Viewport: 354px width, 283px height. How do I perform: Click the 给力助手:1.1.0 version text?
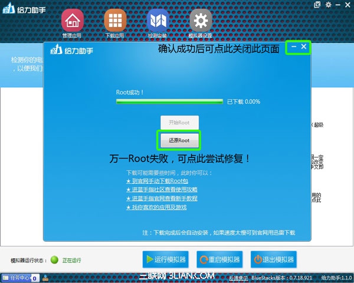(x=336, y=278)
